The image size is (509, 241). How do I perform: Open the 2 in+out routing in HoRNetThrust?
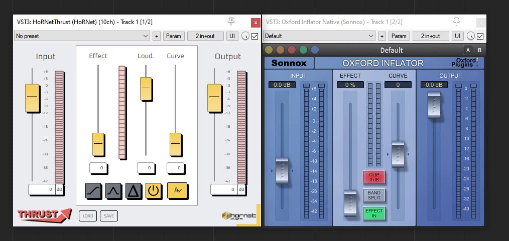click(x=205, y=36)
